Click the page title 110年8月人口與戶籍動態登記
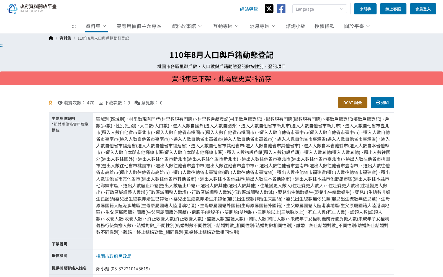This screenshot has height=277, width=443. 221,55
